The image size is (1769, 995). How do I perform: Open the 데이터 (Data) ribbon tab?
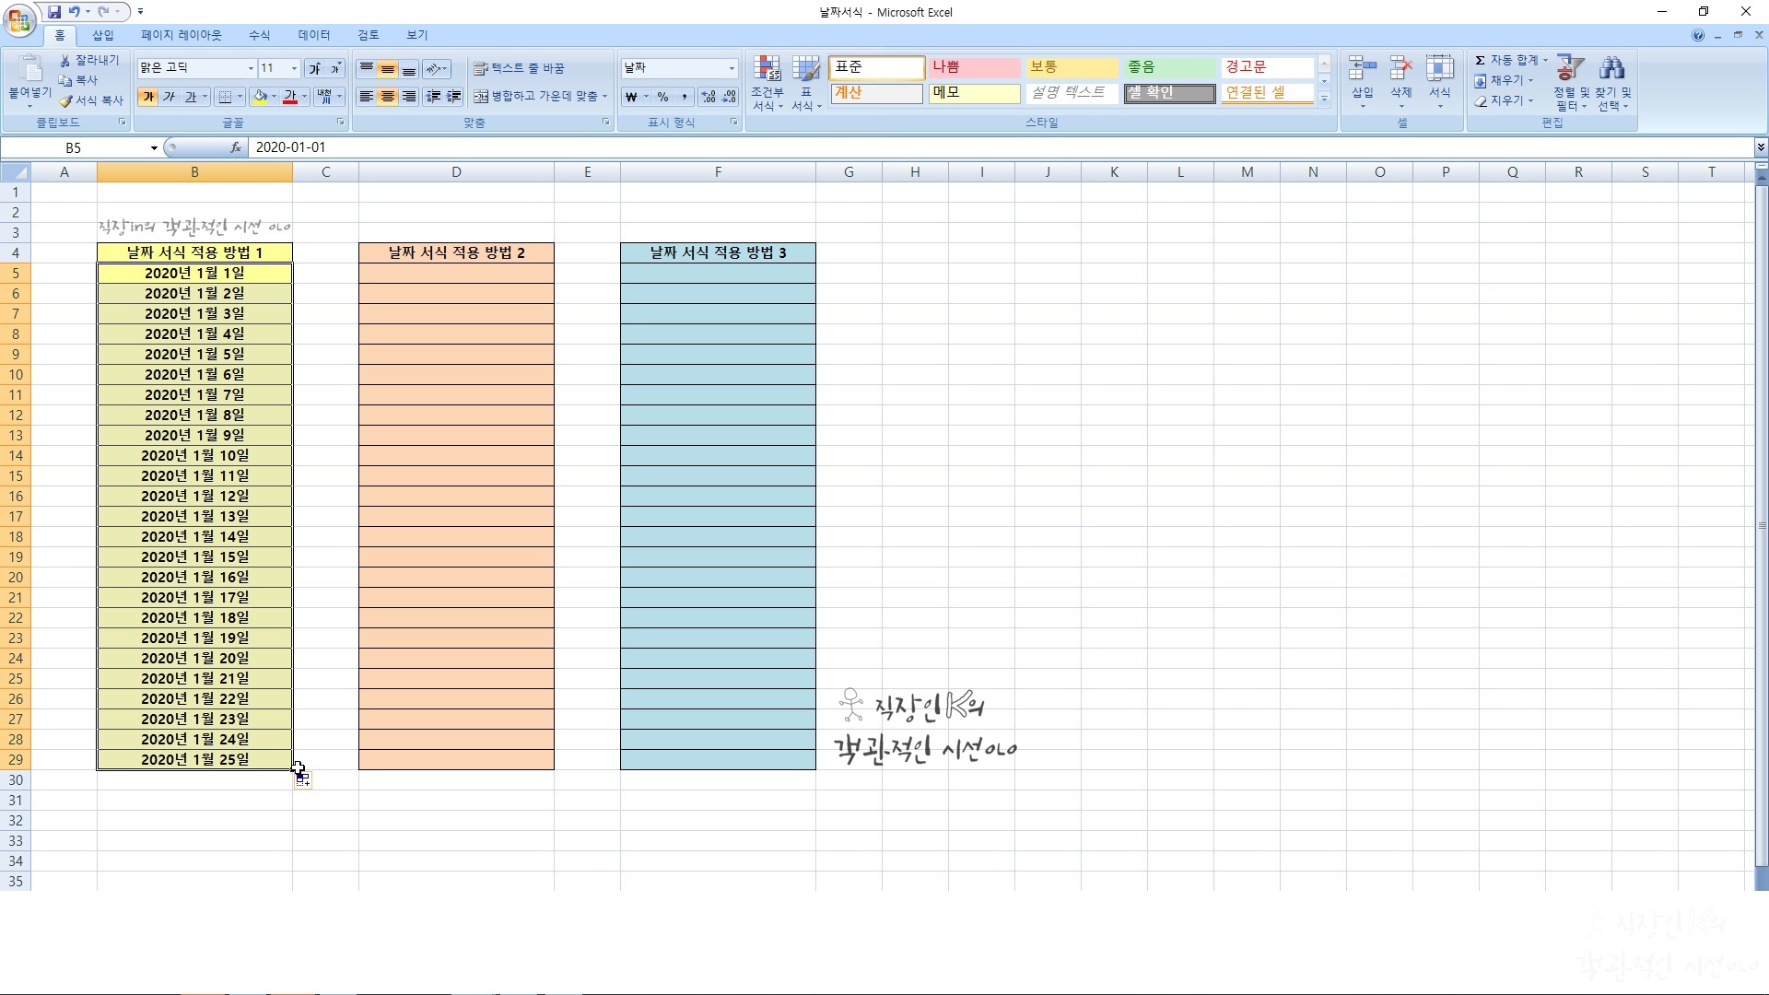click(x=313, y=35)
